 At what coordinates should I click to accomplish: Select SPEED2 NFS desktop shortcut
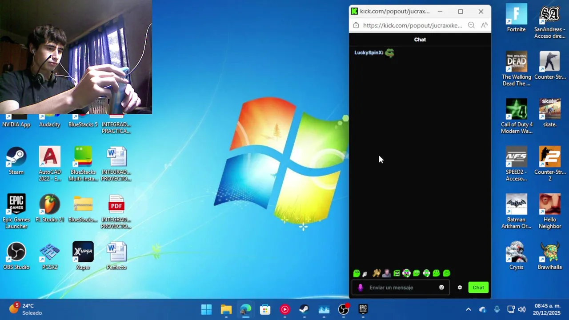[x=516, y=164]
